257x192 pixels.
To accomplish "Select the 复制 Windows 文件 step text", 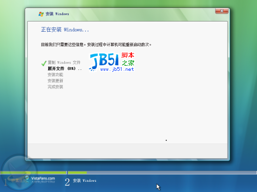I will [64, 62].
